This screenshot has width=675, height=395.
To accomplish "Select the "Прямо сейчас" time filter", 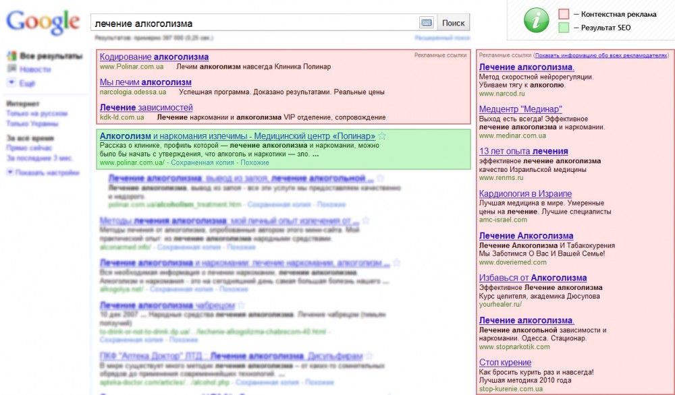I will tap(29, 148).
